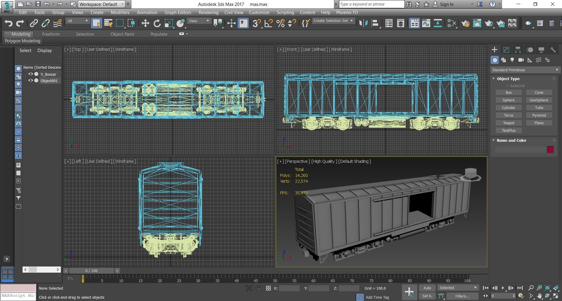The image size is (562, 301).
Task: Hide Object001 using its eye icon
Action: [30, 81]
